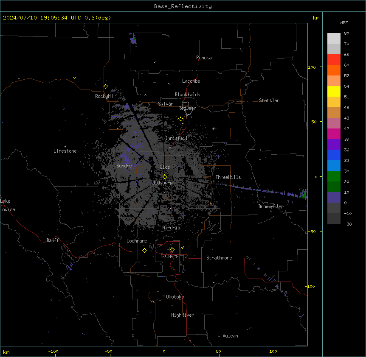Click the Limestone label

65,151
